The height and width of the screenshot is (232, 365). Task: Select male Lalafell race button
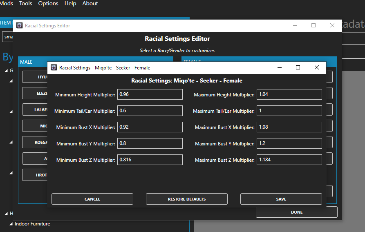[35, 109]
